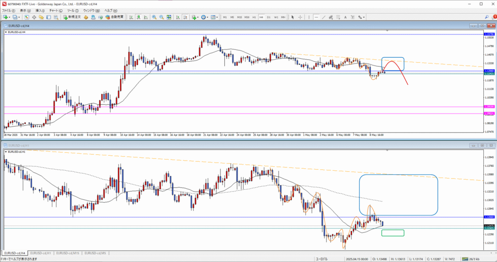Click the ユーロドル profile status text
The height and width of the screenshot is (262, 497).
[321, 259]
